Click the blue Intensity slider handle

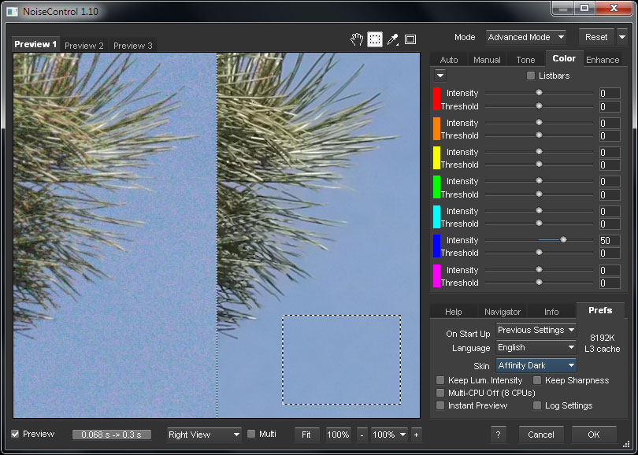click(563, 239)
